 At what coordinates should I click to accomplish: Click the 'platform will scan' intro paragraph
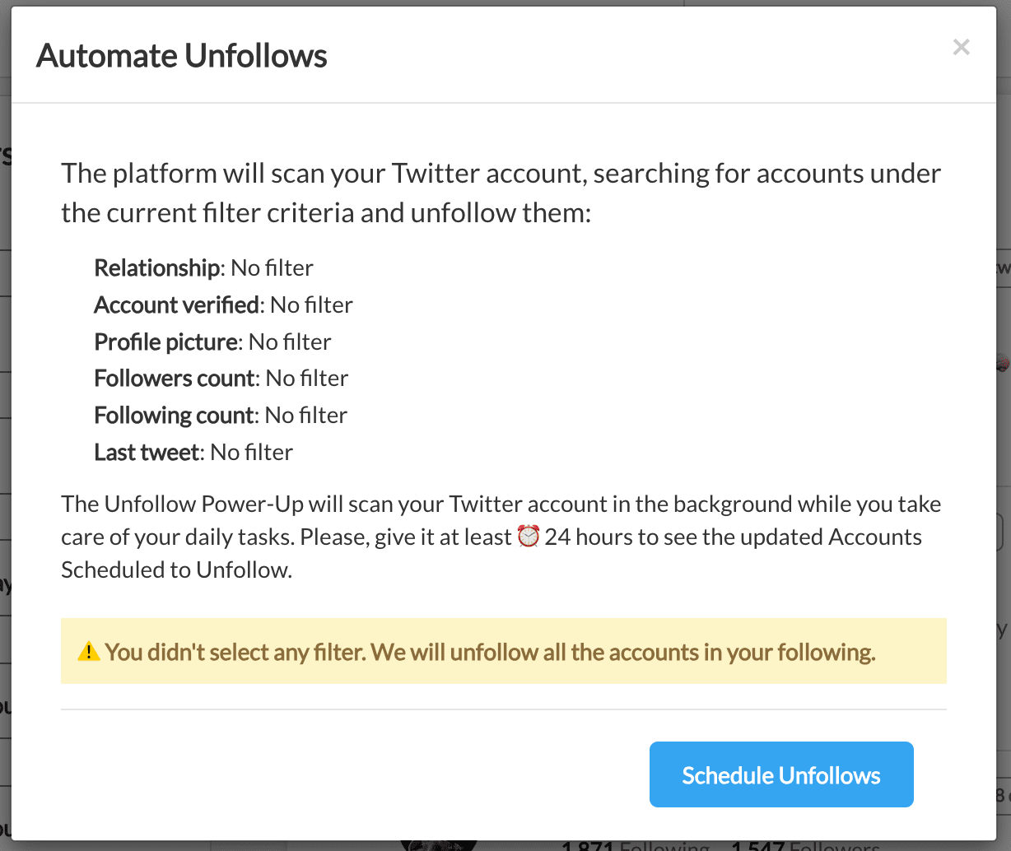point(501,193)
